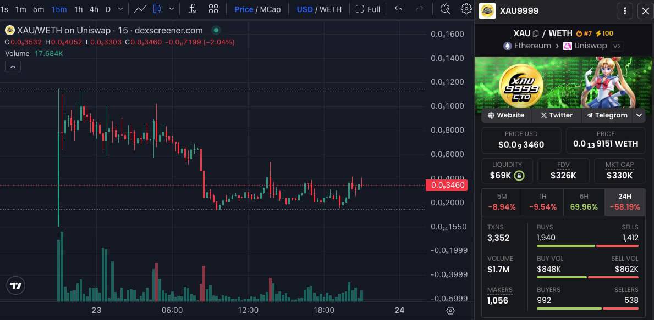Image resolution: width=654 pixels, height=320 pixels.
Task: Open the token Telegram link
Action: (607, 115)
